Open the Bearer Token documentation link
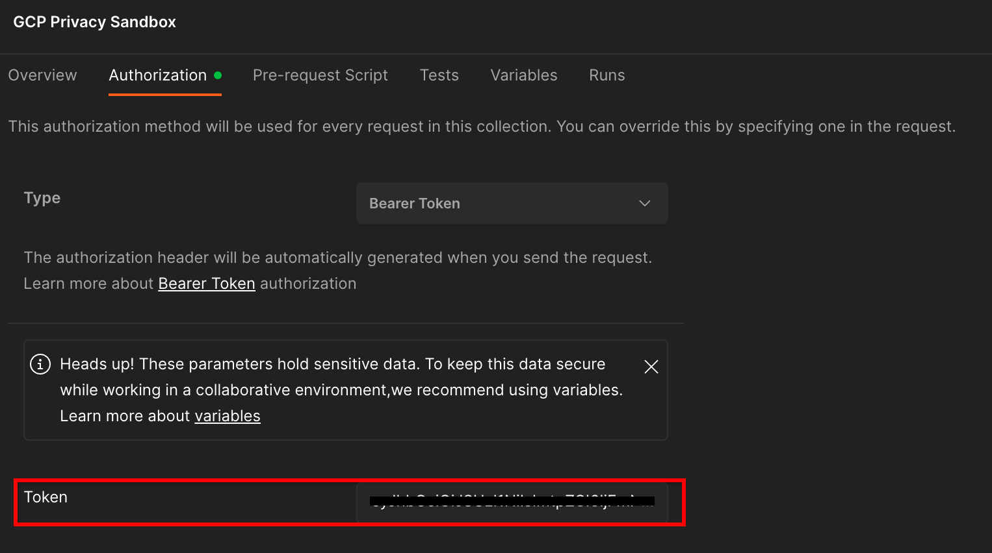992x553 pixels. (206, 283)
